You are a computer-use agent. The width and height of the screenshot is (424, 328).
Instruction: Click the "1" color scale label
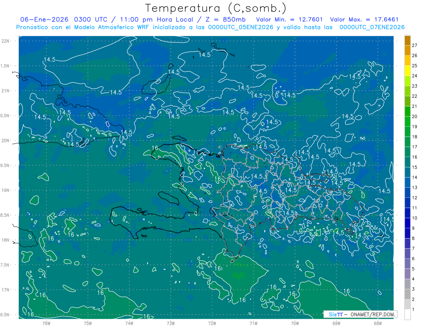tap(414, 310)
